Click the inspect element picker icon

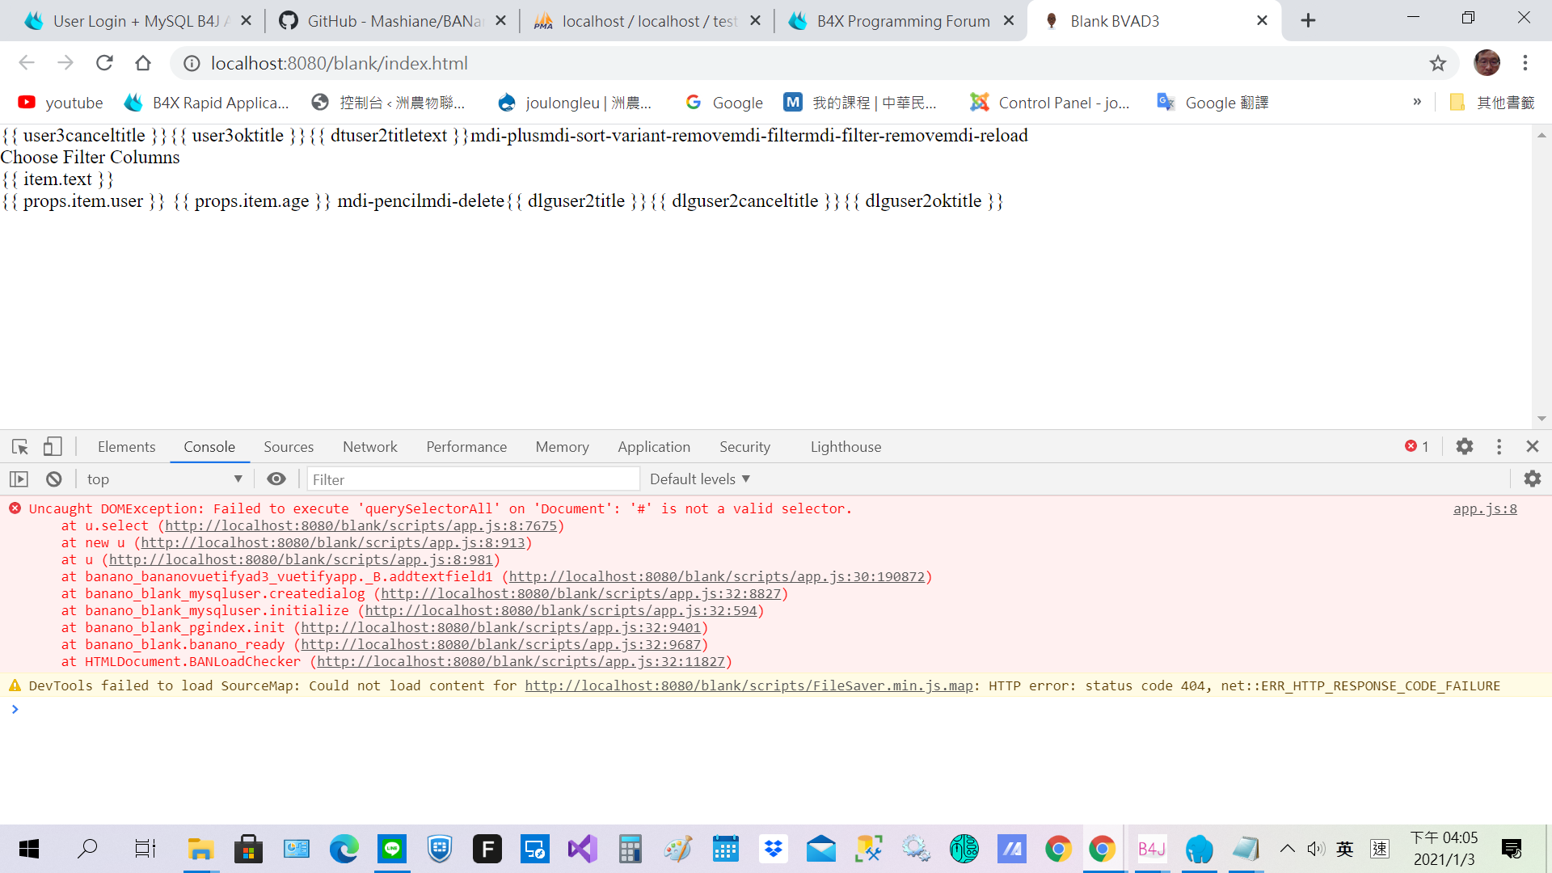tap(20, 446)
